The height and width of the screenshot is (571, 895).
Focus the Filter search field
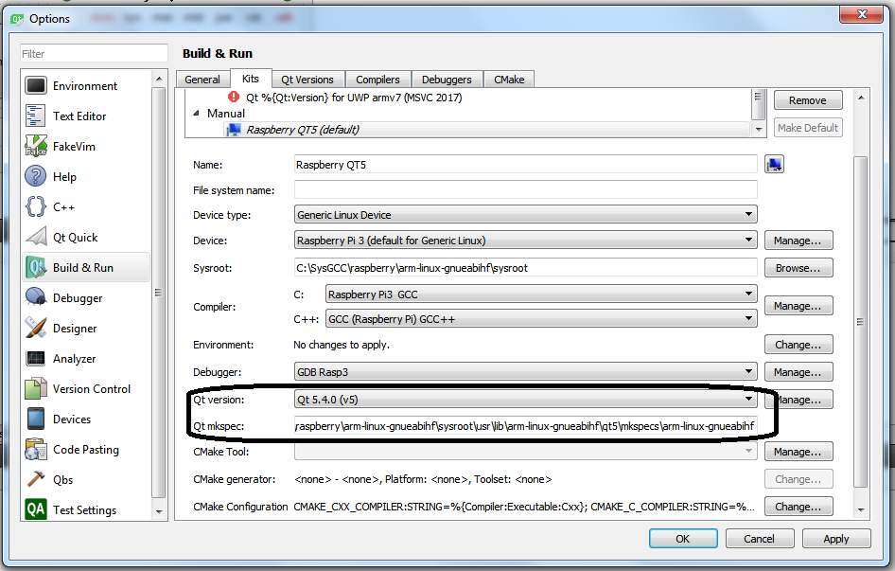95,54
